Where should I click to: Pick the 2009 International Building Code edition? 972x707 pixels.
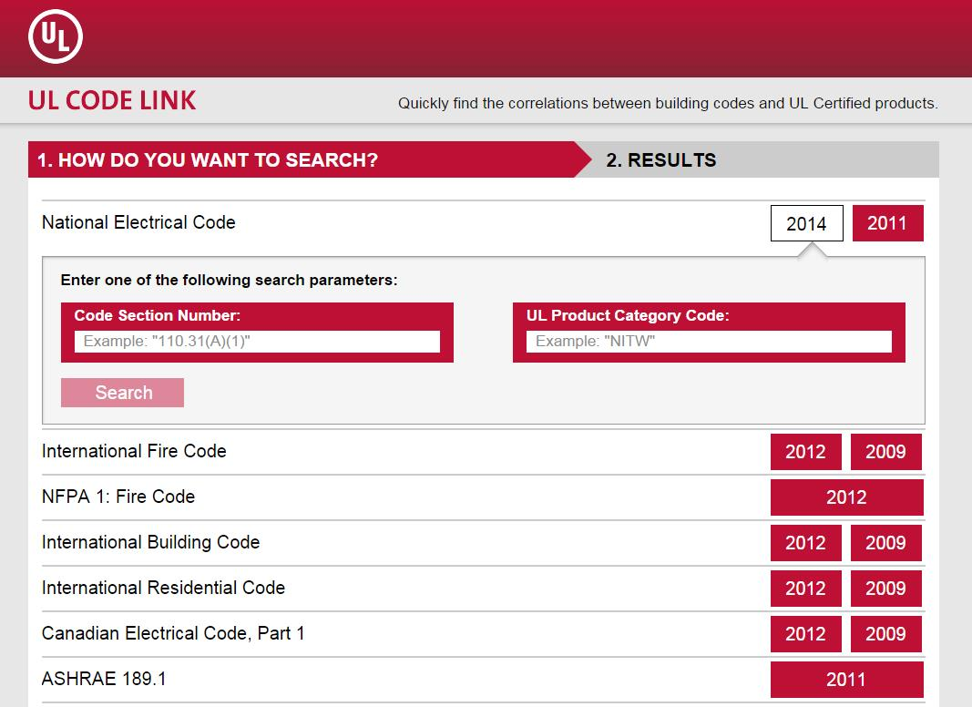click(886, 542)
